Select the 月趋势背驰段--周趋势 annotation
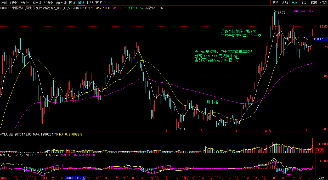 click(239, 31)
